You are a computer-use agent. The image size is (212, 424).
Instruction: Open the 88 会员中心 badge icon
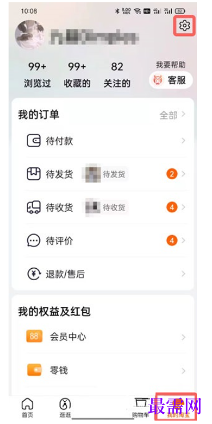coord(34,336)
